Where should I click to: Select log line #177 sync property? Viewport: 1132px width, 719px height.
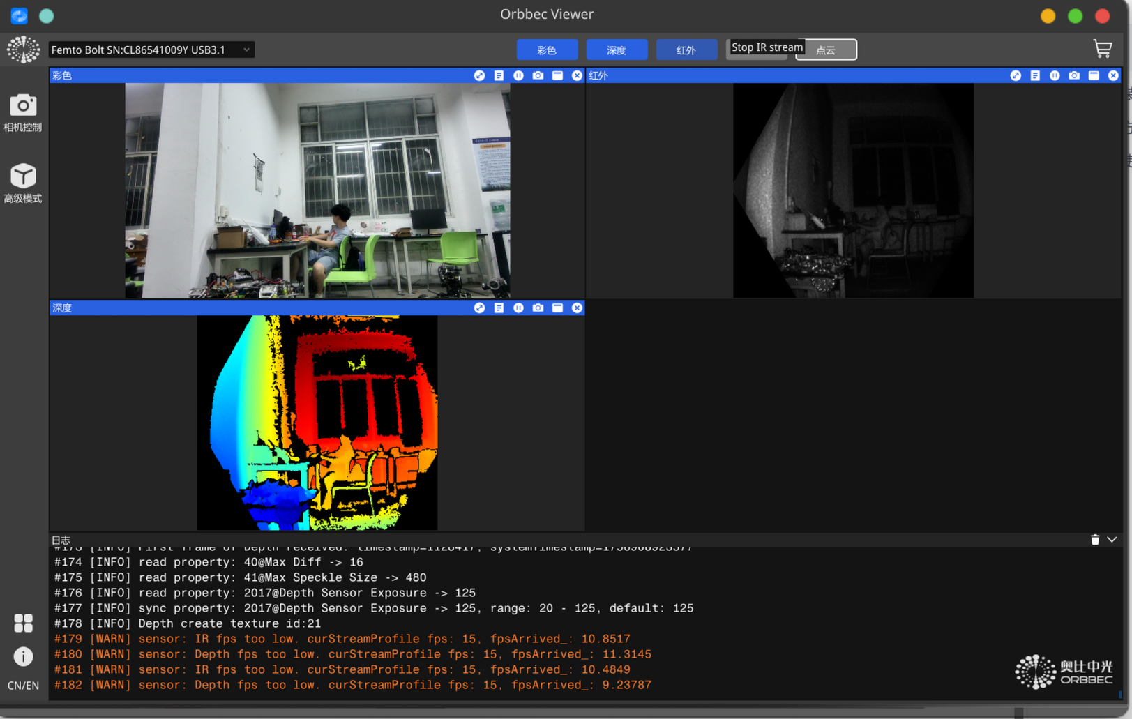(x=374, y=608)
